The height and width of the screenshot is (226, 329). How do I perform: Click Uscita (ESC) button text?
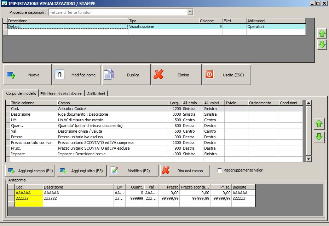(233, 75)
